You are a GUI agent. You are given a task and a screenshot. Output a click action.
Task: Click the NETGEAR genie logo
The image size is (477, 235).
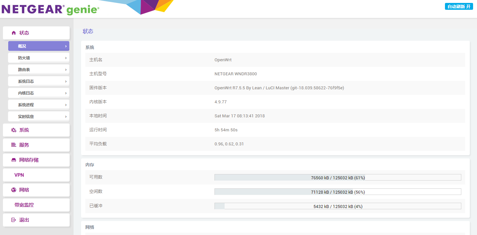(50, 9)
